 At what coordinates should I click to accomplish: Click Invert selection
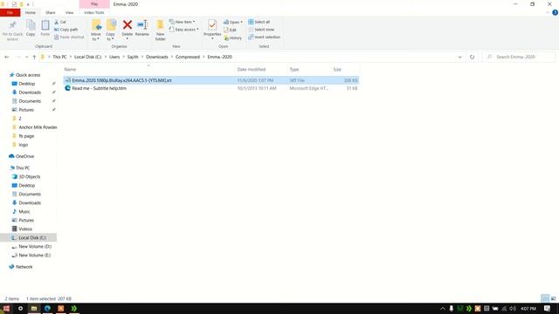(264, 37)
